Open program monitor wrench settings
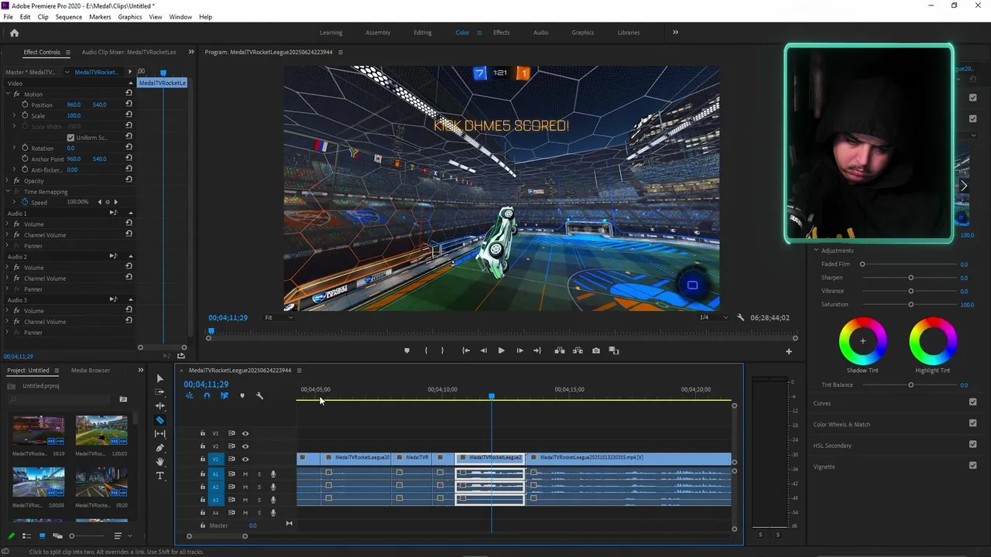The height and width of the screenshot is (557, 991). click(741, 317)
